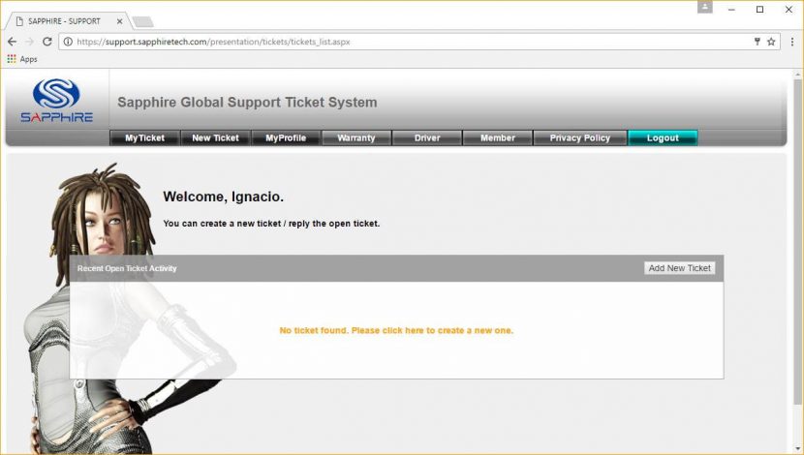804x455 pixels.
Task: Reload the page with the refresh icon
Action: click(x=47, y=42)
